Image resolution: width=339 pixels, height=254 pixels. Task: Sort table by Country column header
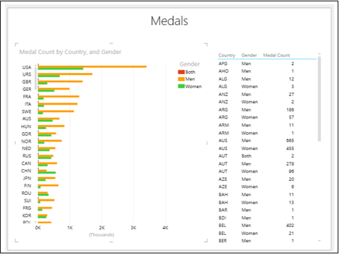(227, 55)
